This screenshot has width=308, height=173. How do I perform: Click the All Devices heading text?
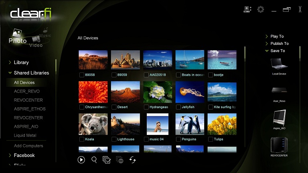click(88, 38)
